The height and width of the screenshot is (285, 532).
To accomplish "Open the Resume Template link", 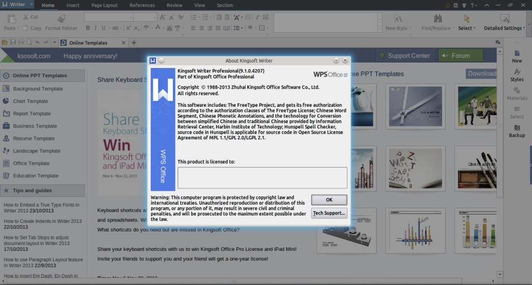I will pyautogui.click(x=34, y=138).
